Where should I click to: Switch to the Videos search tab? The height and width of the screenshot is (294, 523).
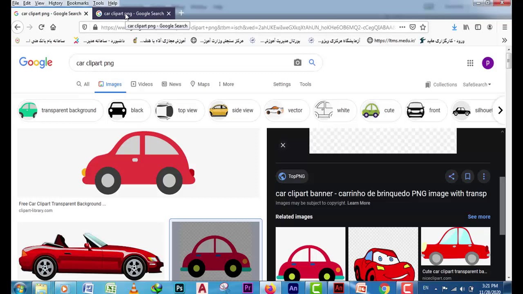(x=142, y=84)
